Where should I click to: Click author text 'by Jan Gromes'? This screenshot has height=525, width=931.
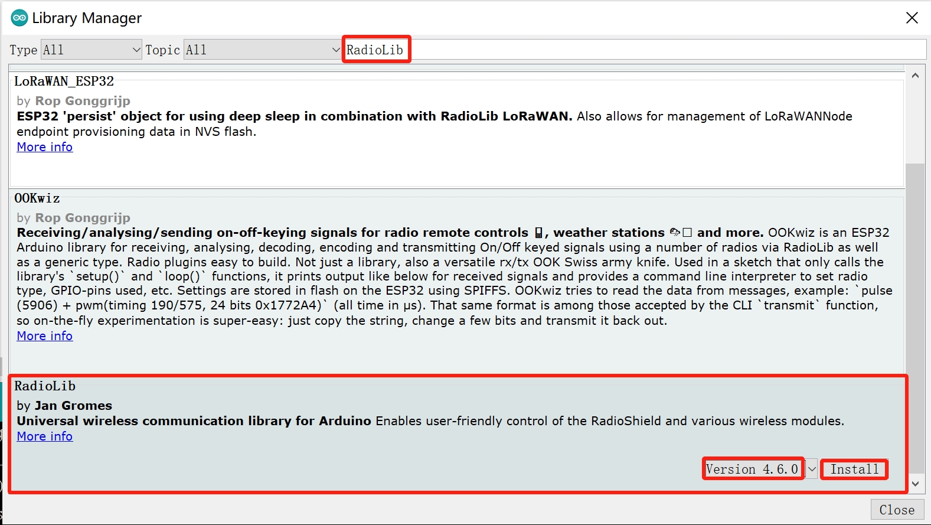tap(64, 406)
